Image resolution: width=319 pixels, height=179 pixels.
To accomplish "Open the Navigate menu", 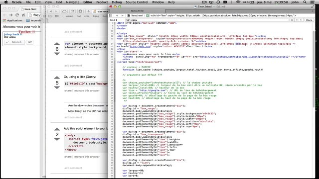I will [x=72, y=2].
